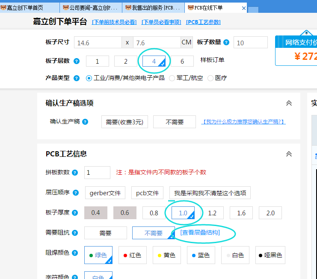Screen dimensions: 317x279
Task: Click disabled 0.6 thickness option
Action: pos(125,213)
